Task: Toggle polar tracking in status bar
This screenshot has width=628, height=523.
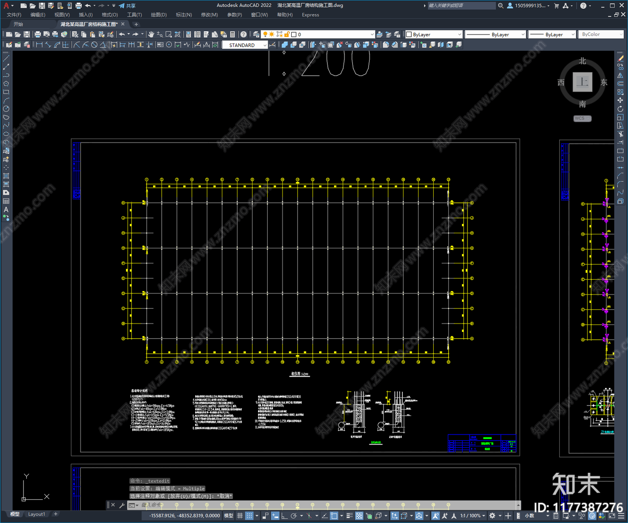Action: point(294,516)
